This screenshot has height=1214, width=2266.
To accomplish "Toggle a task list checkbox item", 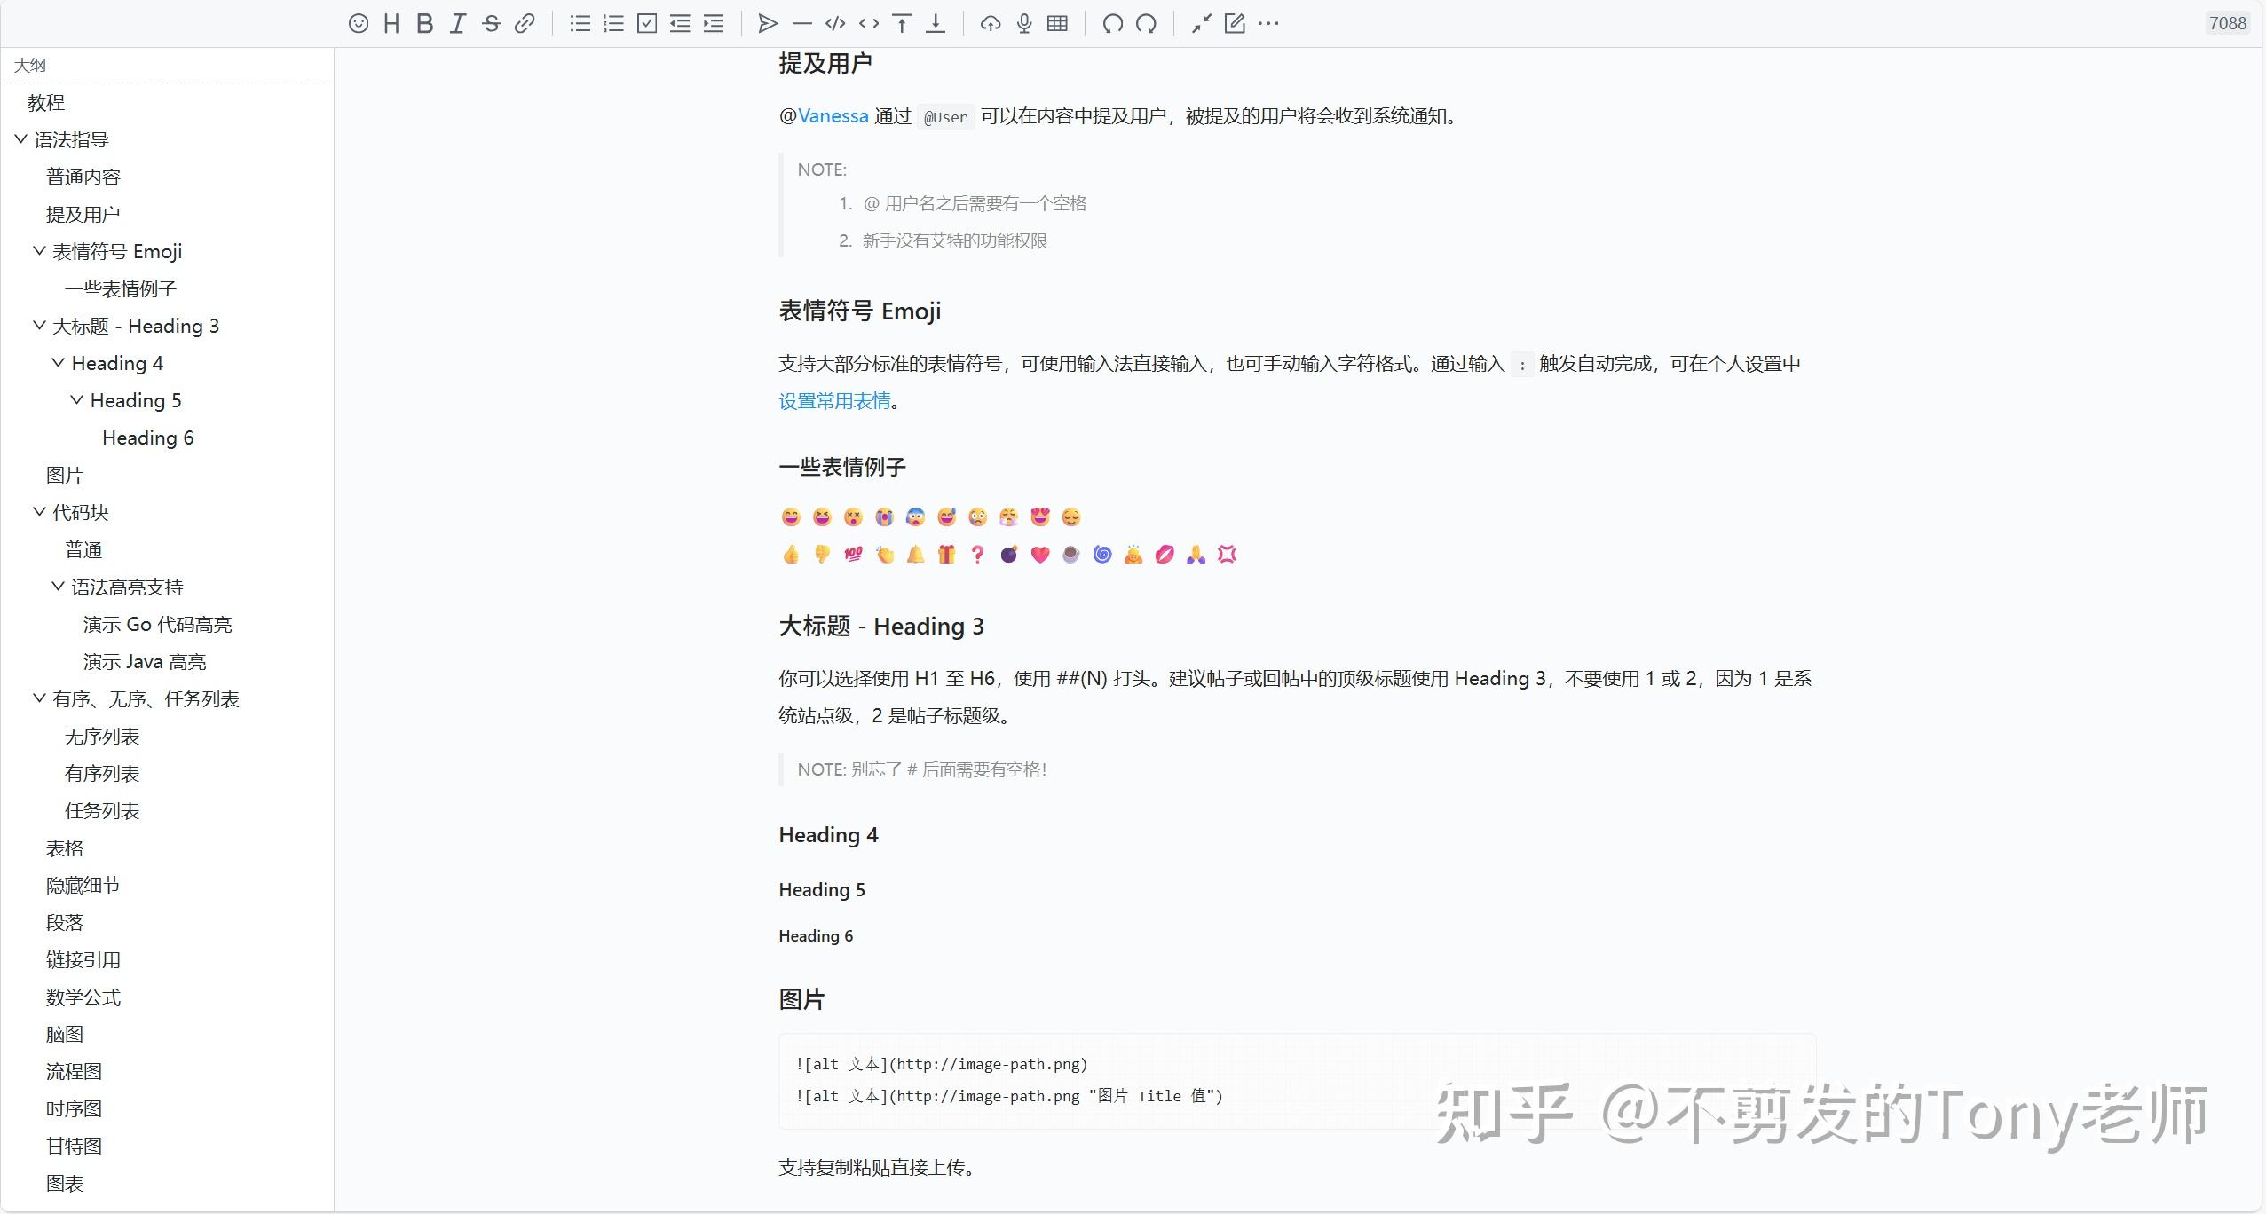I will (x=646, y=23).
